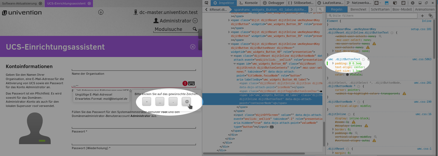438x156 pixels.
Task: Open the umc.css:5863 source link
Action: click(422, 59)
